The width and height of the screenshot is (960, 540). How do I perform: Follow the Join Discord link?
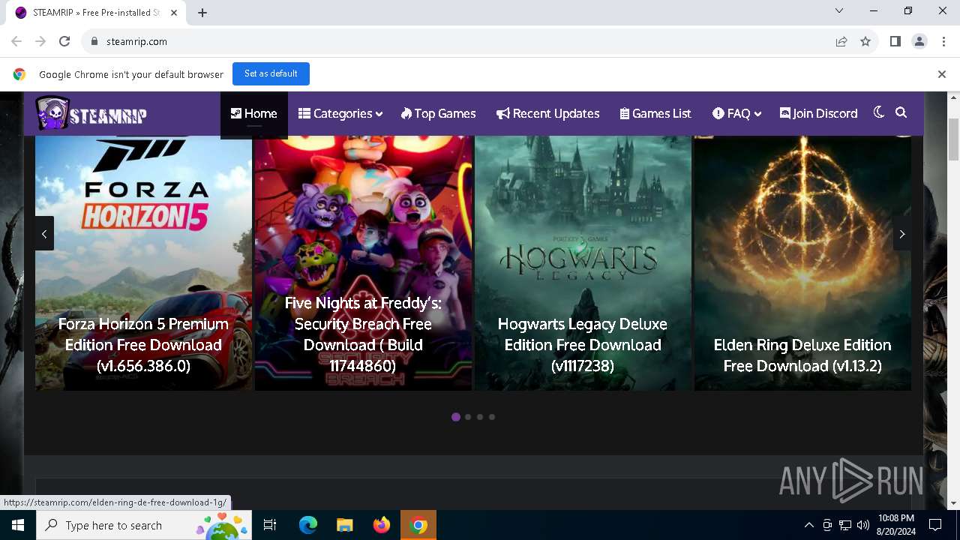tap(818, 114)
